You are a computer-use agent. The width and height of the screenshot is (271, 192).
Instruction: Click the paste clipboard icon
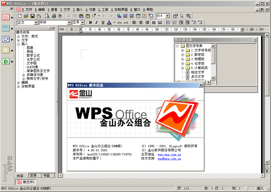[81, 16]
